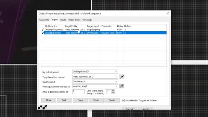Viewport: 208px width, 117px height.
Task: Decrease the fire limit with down arrow
Action: coord(113,93)
